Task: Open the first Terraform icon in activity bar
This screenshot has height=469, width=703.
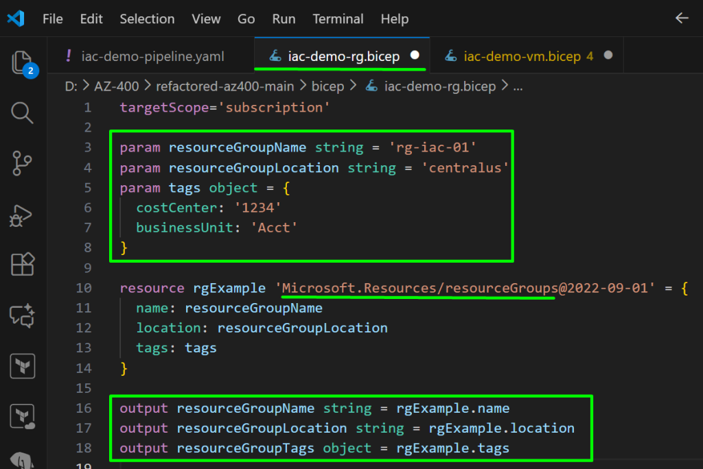Action: pyautogui.click(x=22, y=366)
